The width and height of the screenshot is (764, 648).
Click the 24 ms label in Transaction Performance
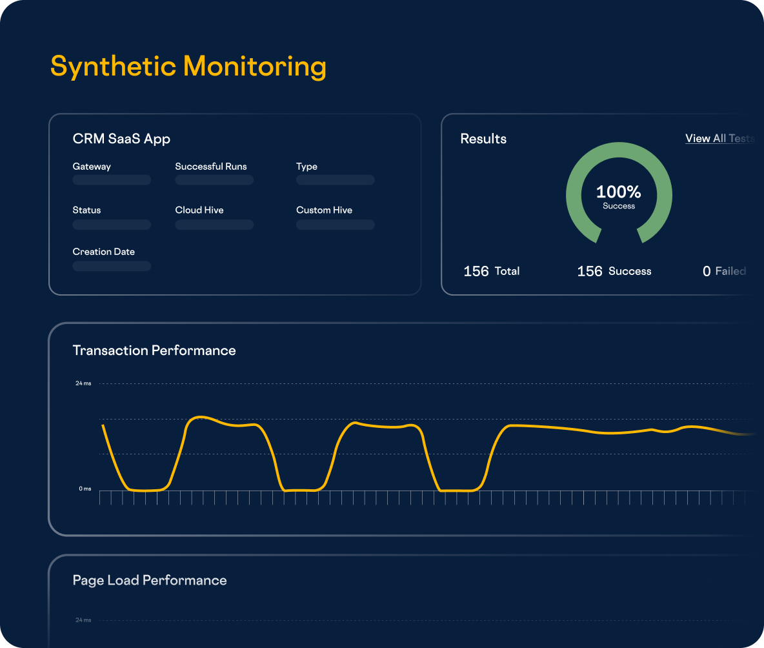point(83,383)
